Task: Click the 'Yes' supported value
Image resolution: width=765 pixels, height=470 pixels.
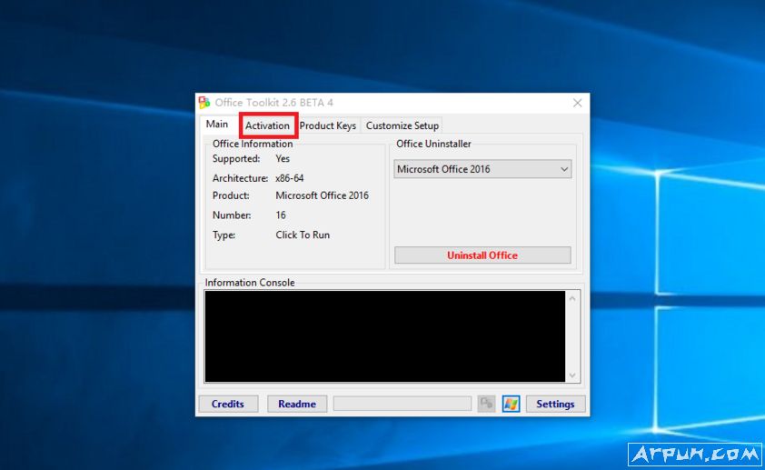Action: click(283, 158)
